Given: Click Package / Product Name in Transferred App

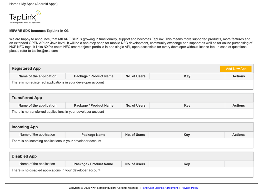Looking at the screenshot, I should 93,106.
